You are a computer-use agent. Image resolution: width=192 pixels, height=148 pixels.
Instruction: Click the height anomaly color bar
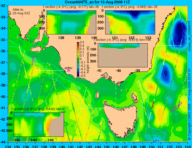coord(78,59)
